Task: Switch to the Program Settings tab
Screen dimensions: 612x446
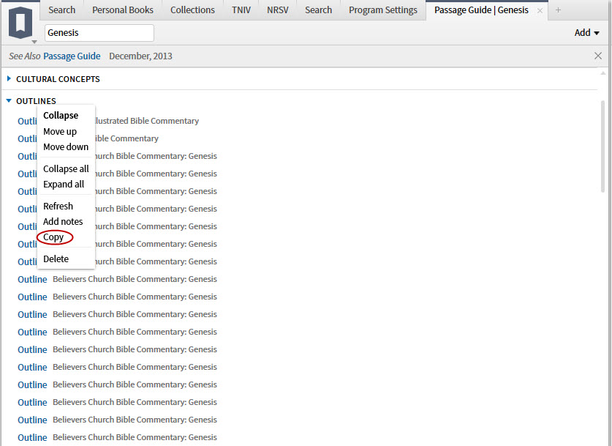Action: point(383,10)
